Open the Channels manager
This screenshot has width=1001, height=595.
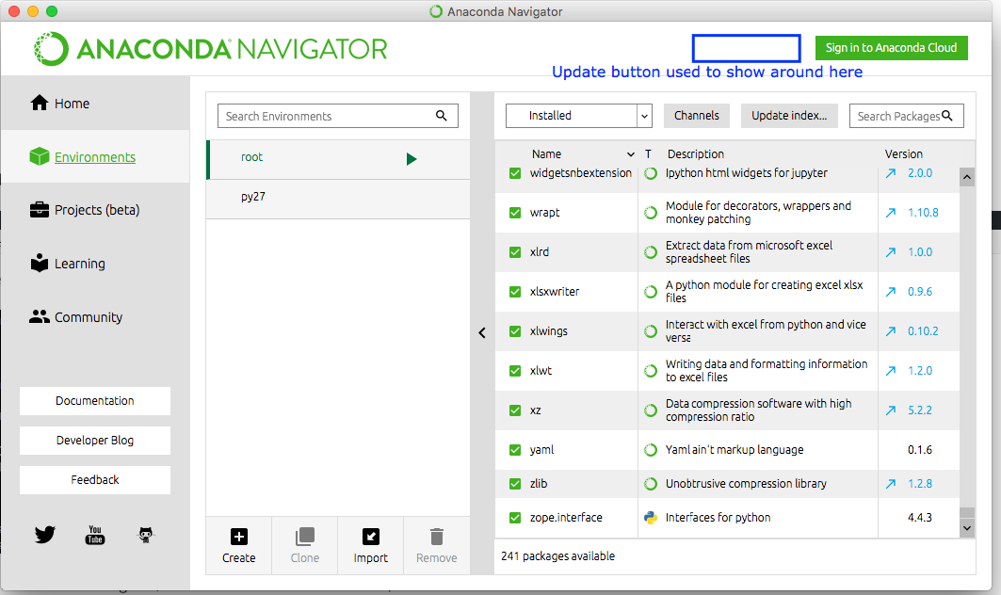(696, 115)
